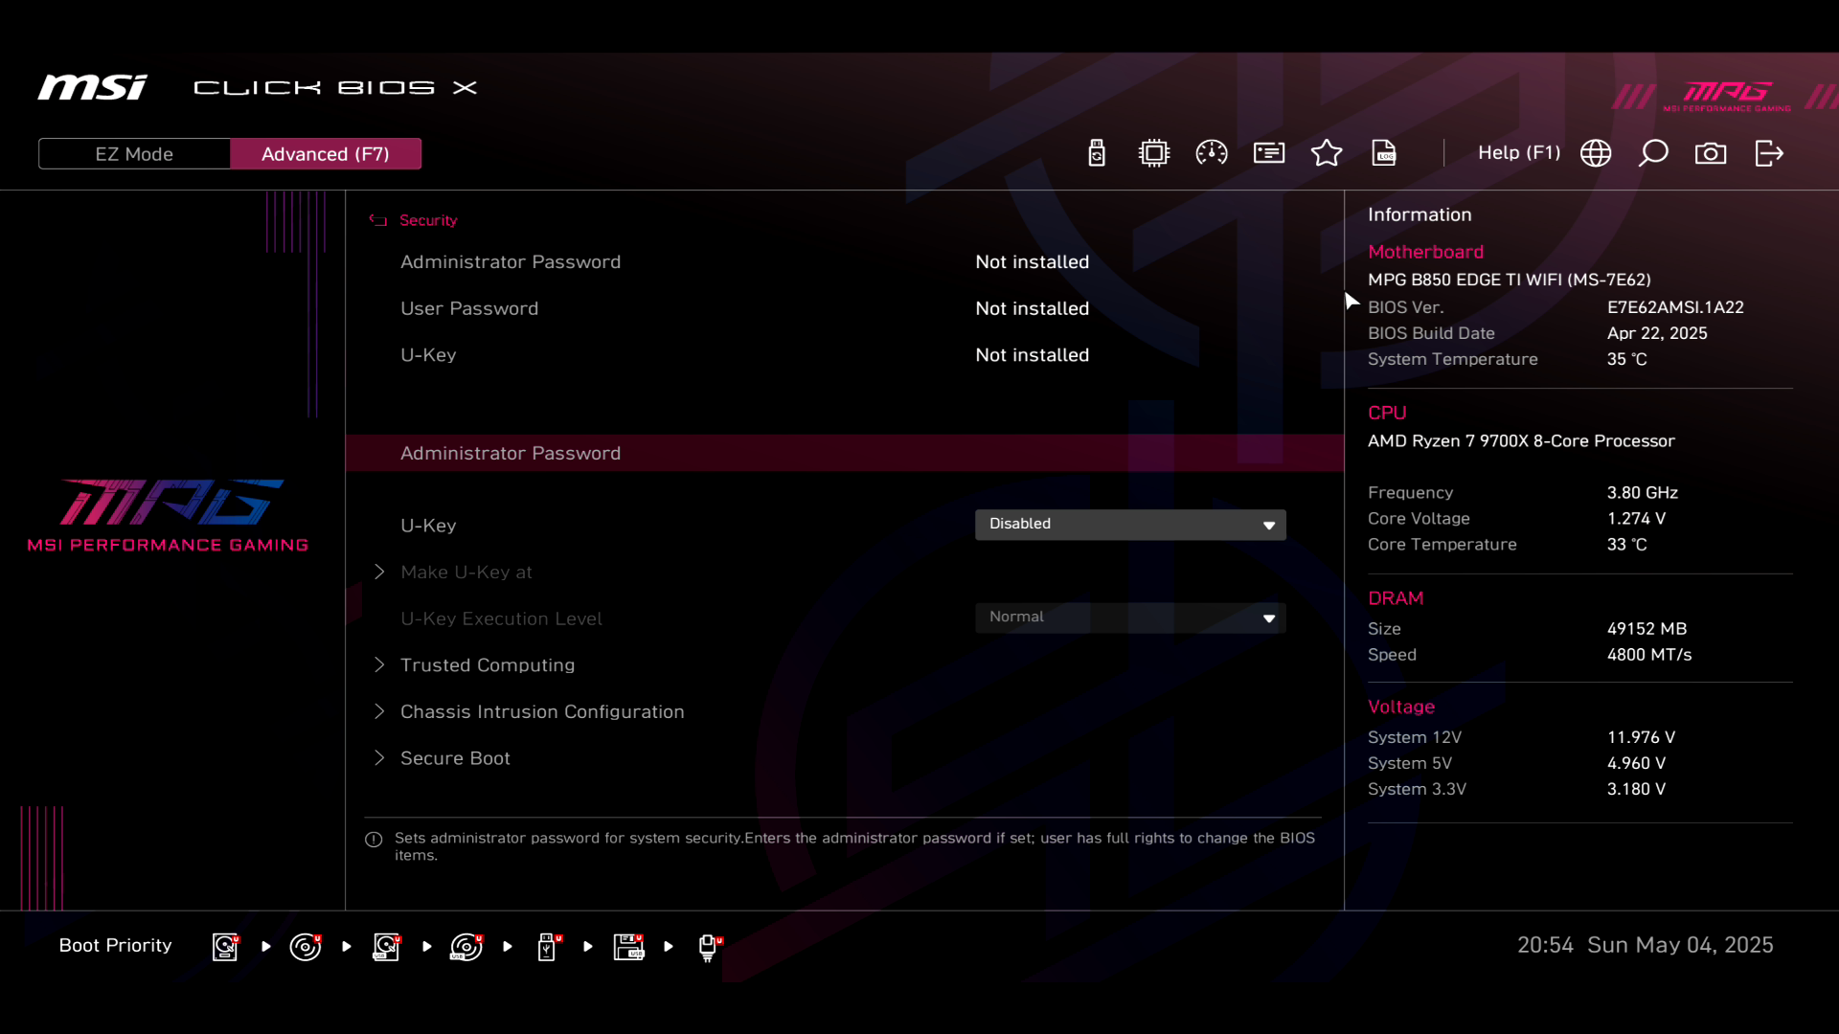Expand Secure Boot submenu
Screen dimensions: 1839x1034
[x=455, y=758]
